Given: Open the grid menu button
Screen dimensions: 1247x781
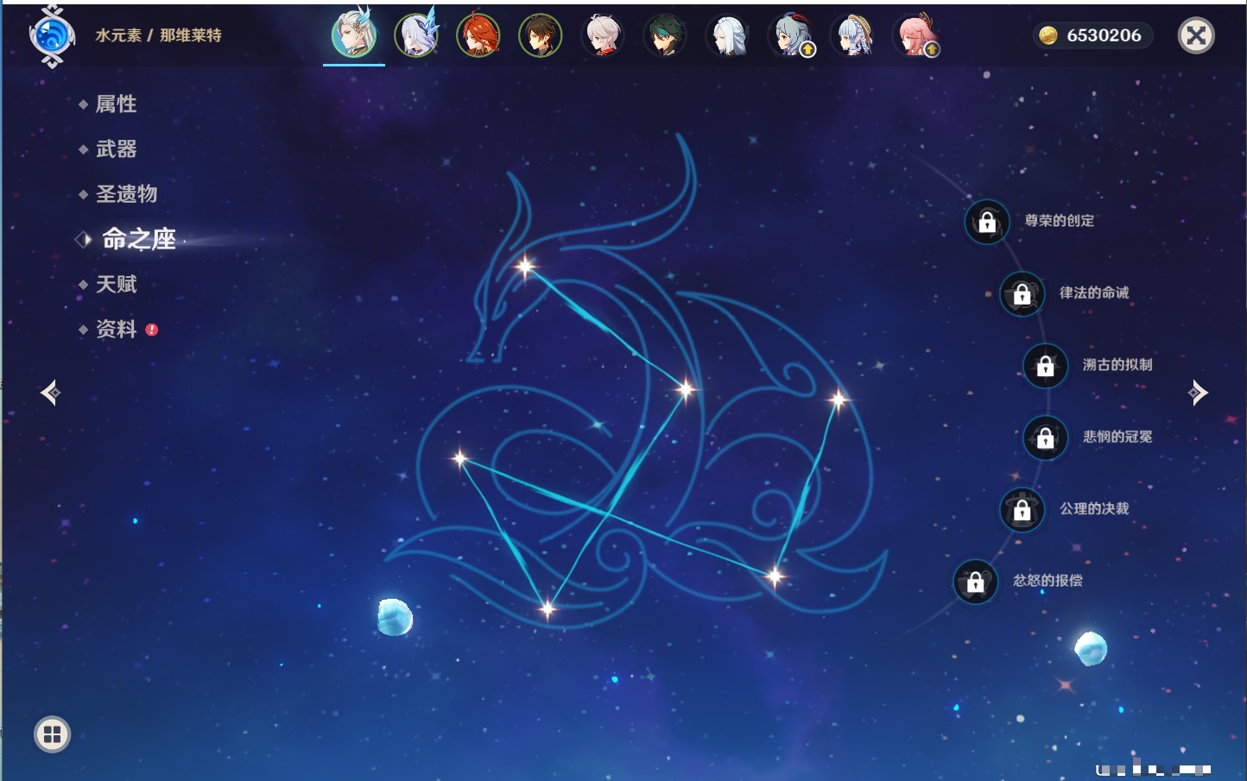Looking at the screenshot, I should pyautogui.click(x=52, y=734).
